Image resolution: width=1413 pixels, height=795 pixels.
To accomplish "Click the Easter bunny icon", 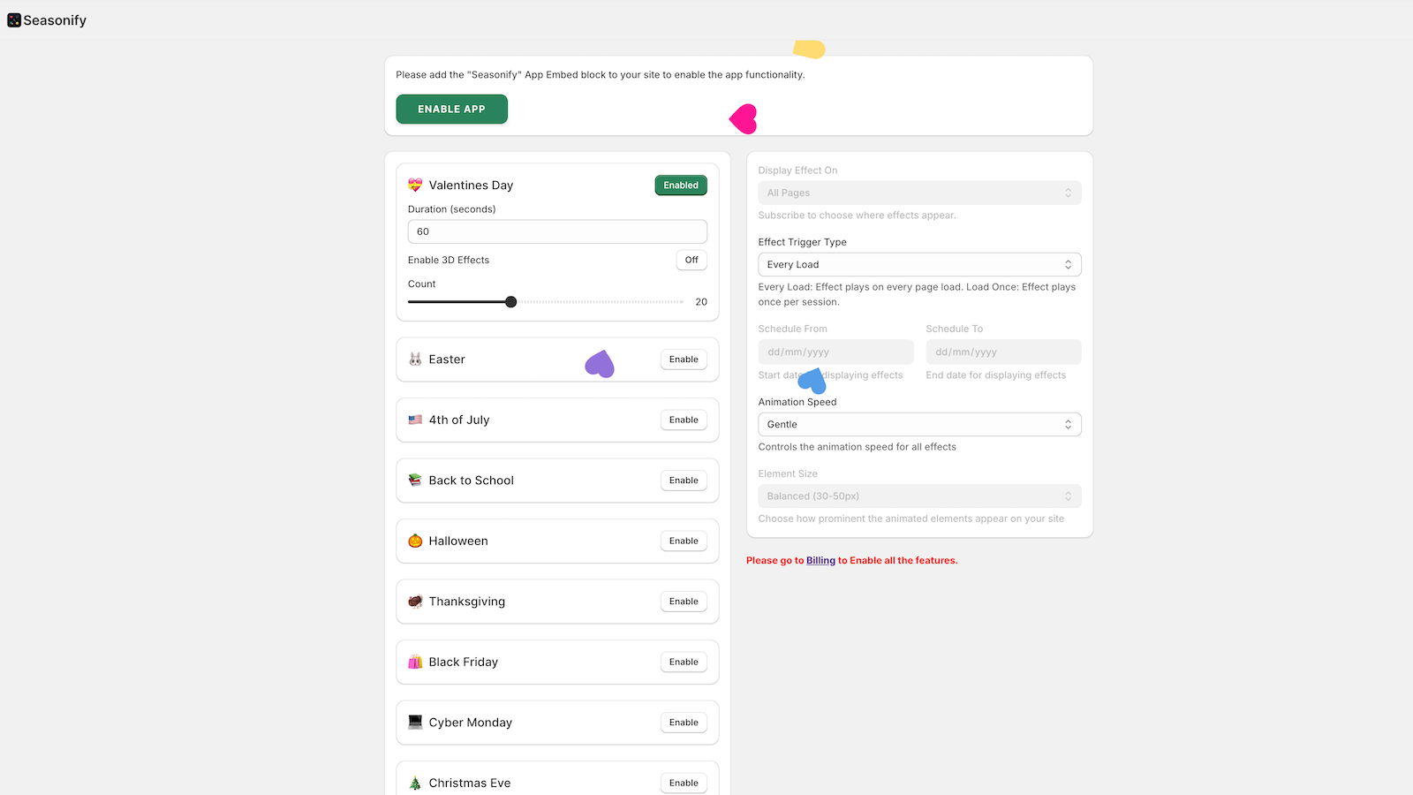I will (414, 359).
